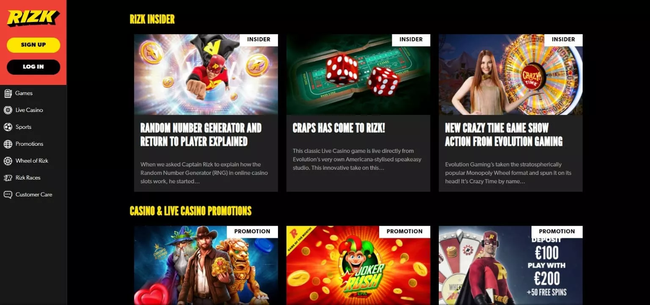The image size is (650, 305).
Task: Open the Games slot machine icon
Action: (x=8, y=93)
